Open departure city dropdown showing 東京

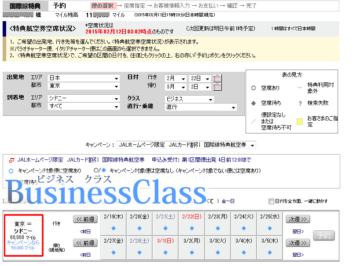(84, 86)
